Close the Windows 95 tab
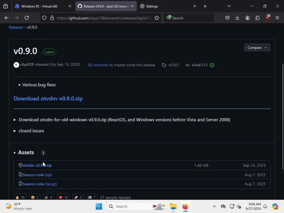Screen dimensions: 284x213 [70, 6]
